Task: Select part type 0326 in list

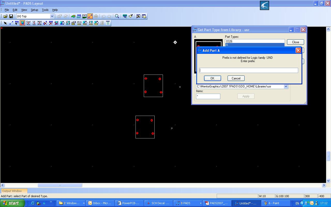Action: click(255, 41)
